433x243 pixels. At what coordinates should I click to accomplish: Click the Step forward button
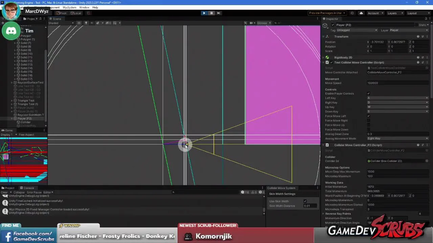click(x=219, y=13)
